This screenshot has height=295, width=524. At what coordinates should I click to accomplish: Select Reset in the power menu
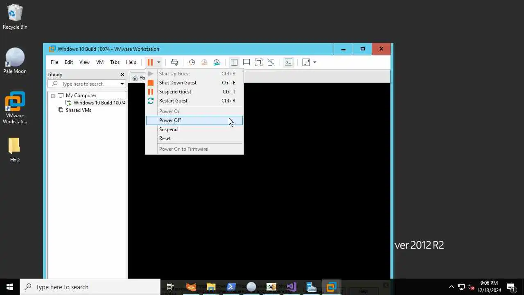tap(194, 138)
